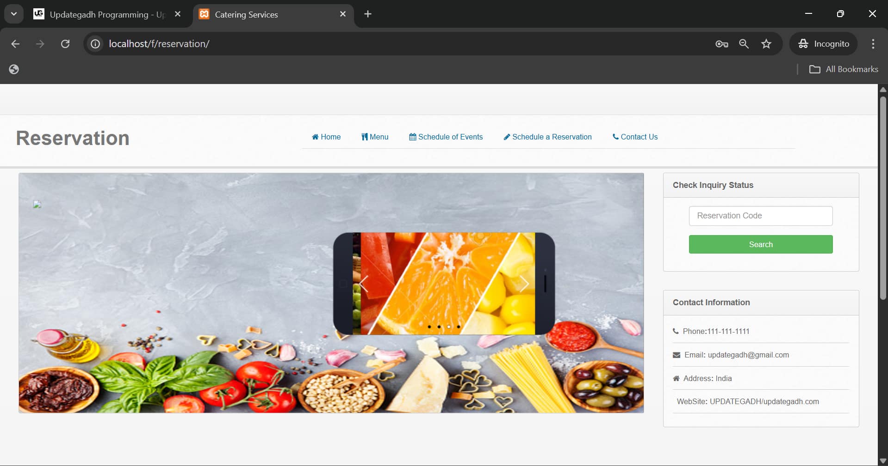The width and height of the screenshot is (888, 466).
Task: Open the Chrome three-dot menu
Action: (x=873, y=44)
